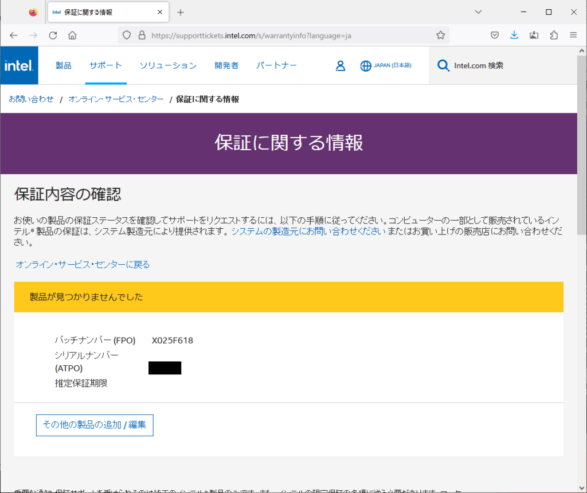The width and height of the screenshot is (587, 493).
Task: Click the 保証内容の確認 heading
Action: click(68, 195)
